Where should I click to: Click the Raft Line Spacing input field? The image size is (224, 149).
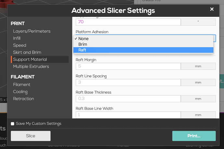click(128, 82)
